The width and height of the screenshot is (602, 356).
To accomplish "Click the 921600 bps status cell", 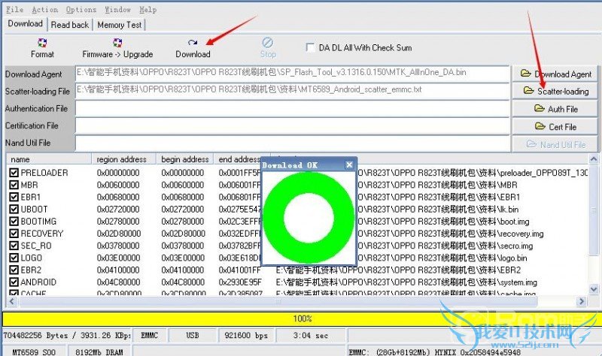I will coord(246,335).
